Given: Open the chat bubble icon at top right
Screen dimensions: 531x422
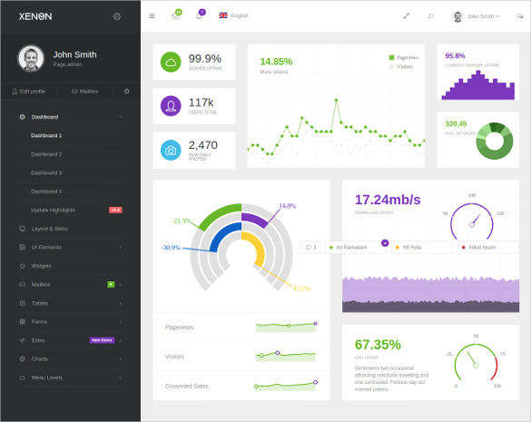Looking at the screenshot, I should 519,16.
